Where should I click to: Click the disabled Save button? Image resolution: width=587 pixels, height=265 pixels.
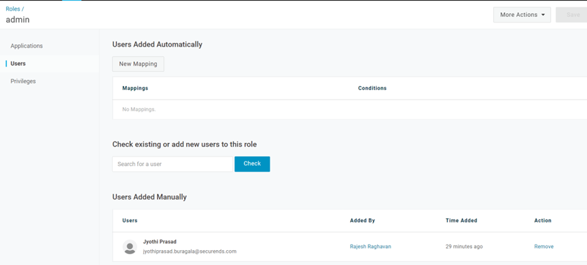coord(572,15)
